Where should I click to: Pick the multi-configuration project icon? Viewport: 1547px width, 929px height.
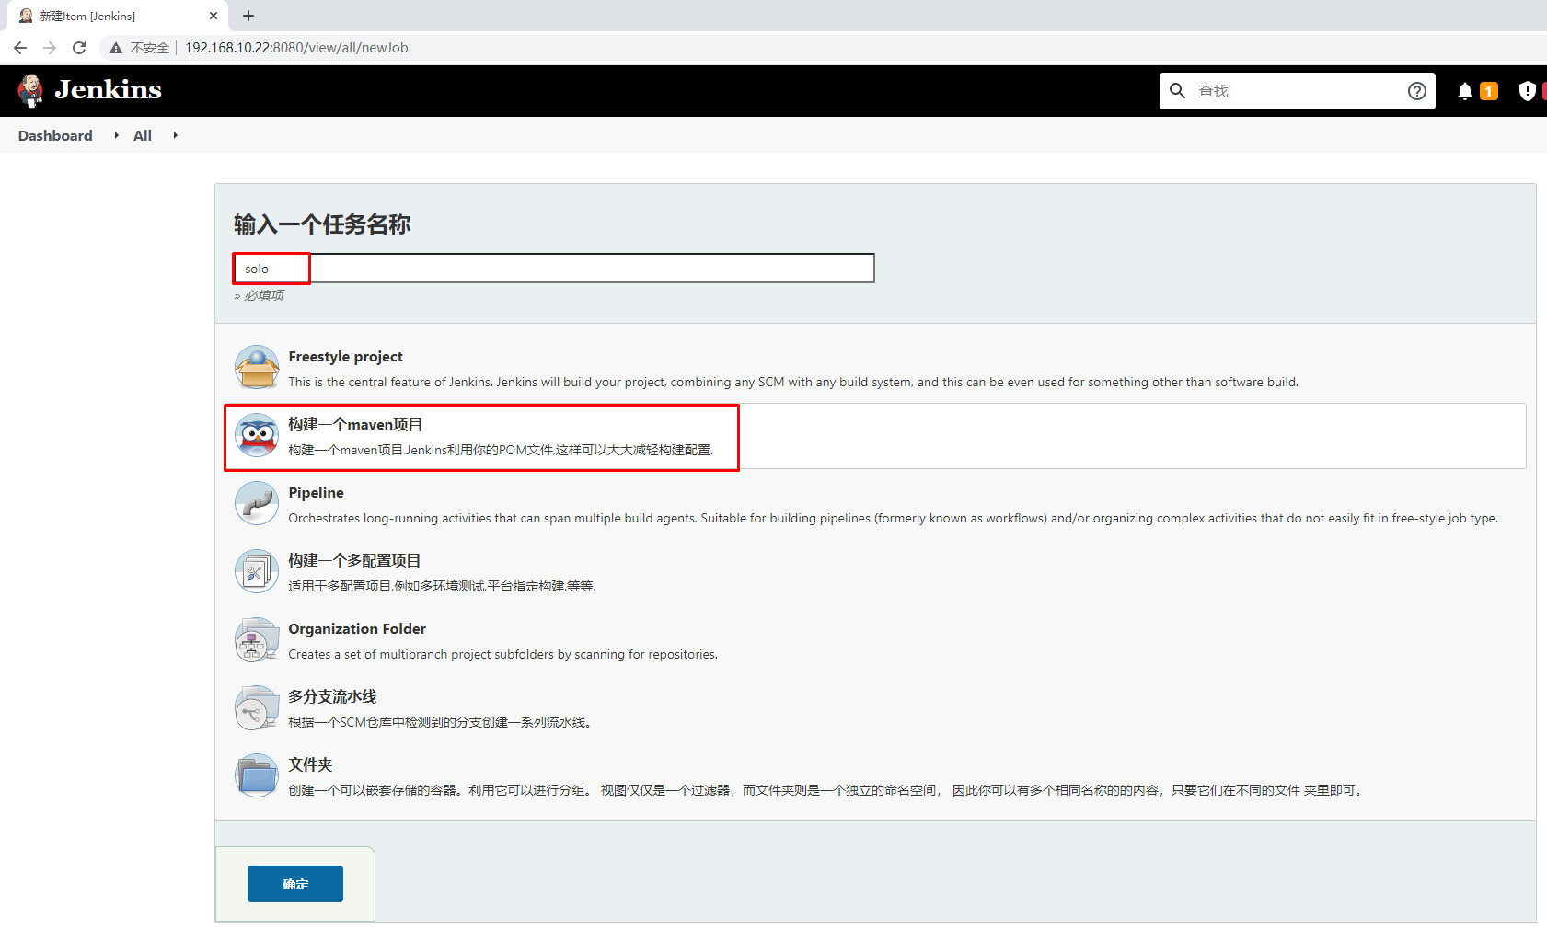[257, 571]
